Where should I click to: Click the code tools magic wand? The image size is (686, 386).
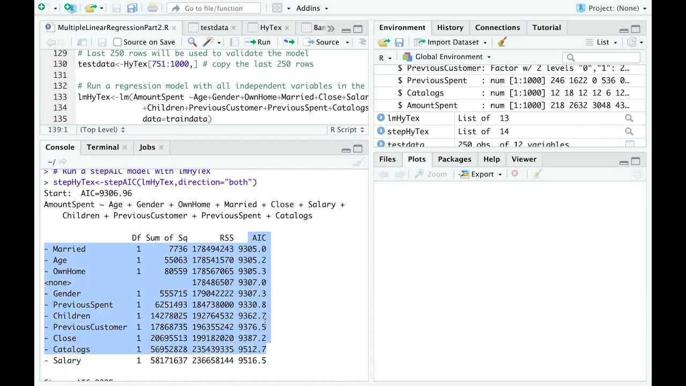pyautogui.click(x=208, y=42)
